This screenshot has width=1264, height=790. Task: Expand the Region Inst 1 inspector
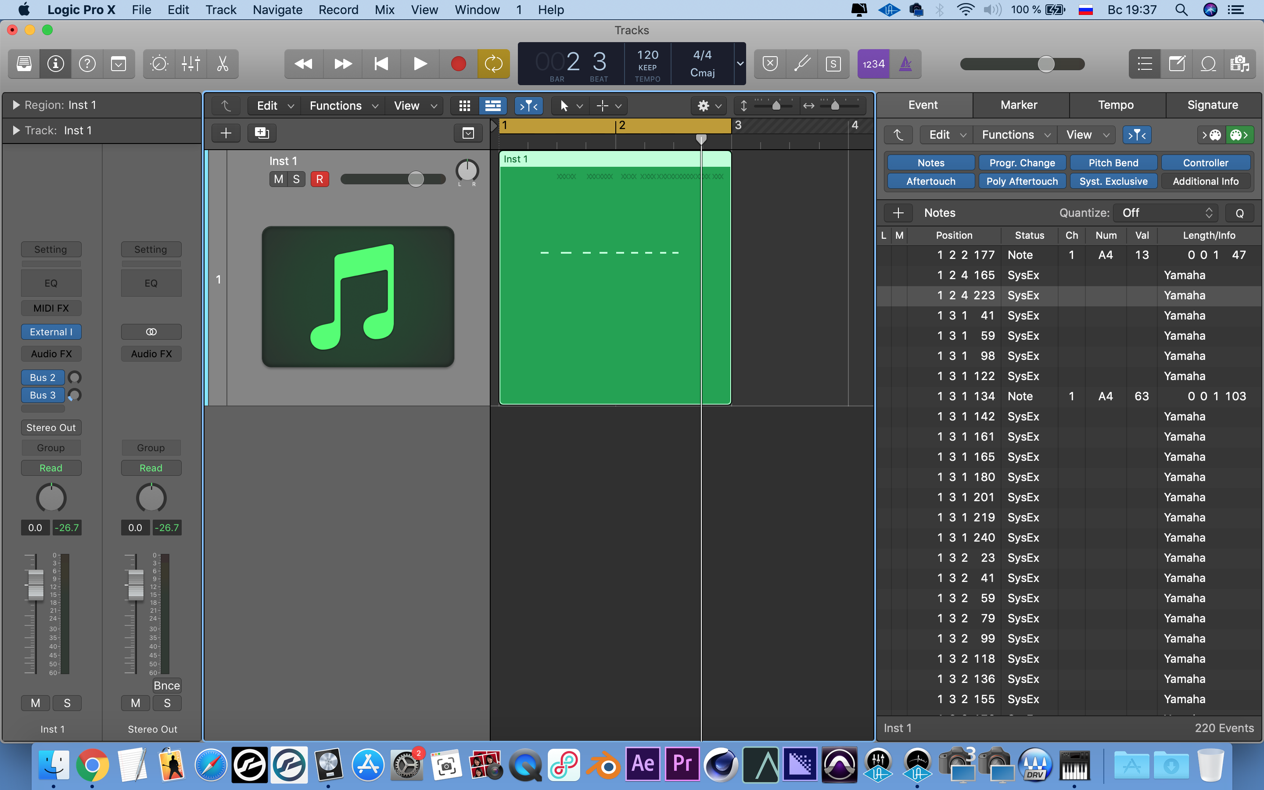pyautogui.click(x=16, y=105)
